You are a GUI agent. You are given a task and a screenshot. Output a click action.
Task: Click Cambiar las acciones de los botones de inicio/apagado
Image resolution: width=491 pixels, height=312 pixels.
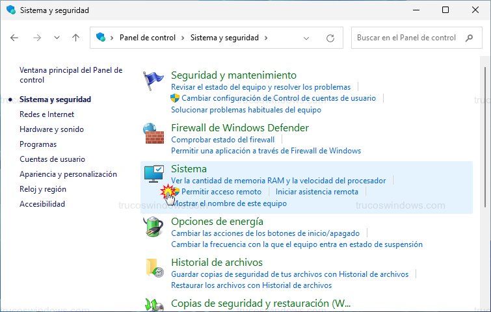click(x=265, y=233)
